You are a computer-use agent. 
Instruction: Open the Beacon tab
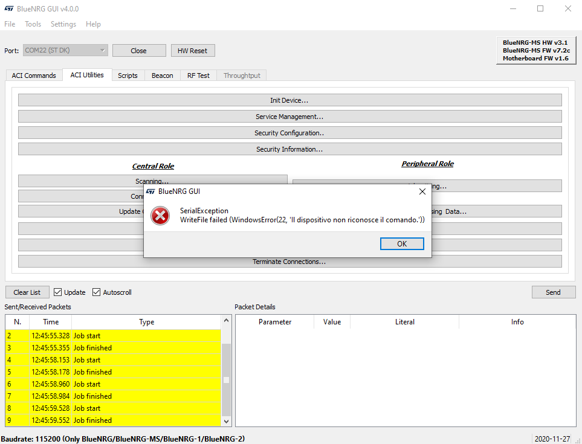coord(162,76)
